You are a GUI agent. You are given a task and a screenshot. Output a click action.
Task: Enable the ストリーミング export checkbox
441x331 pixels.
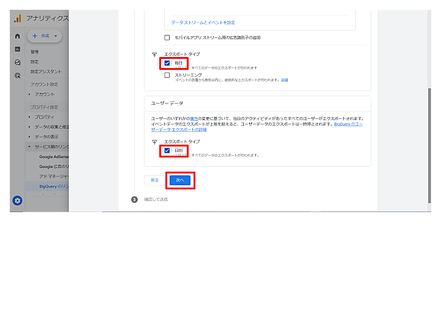tap(167, 75)
